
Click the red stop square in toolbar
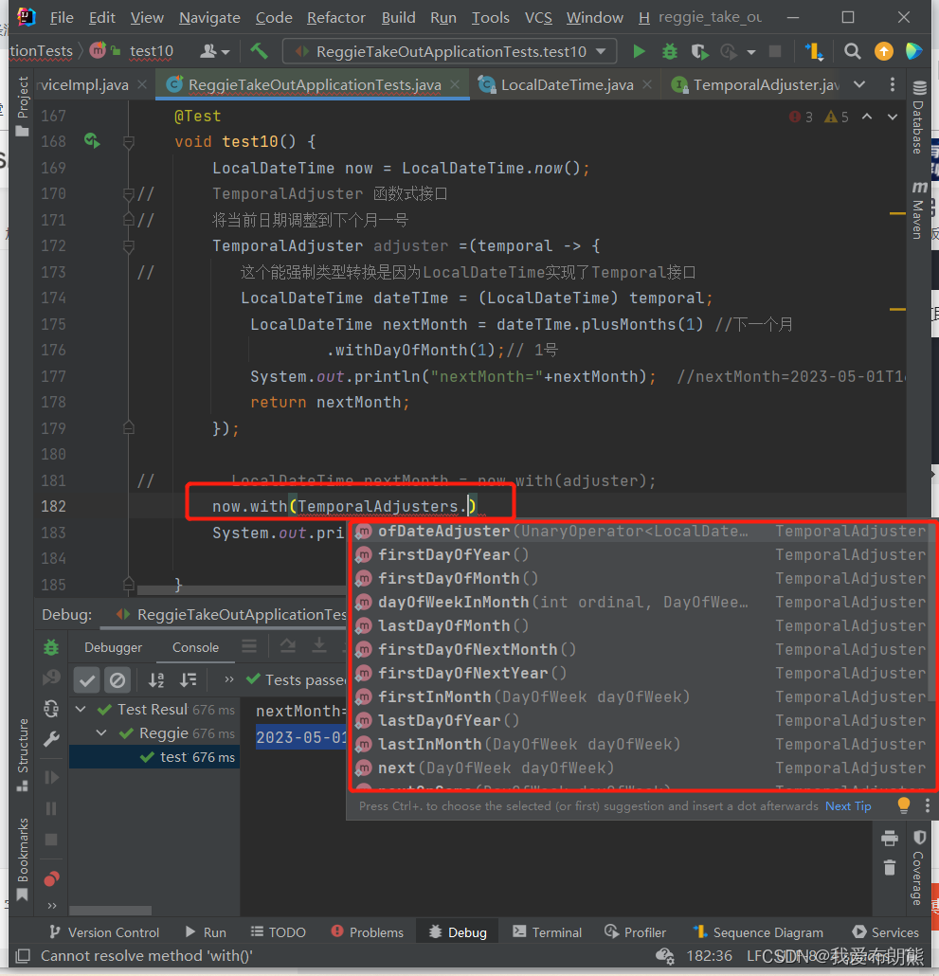[x=775, y=51]
